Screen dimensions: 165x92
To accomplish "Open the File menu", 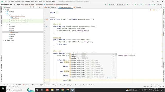I will tap(6, 2).
